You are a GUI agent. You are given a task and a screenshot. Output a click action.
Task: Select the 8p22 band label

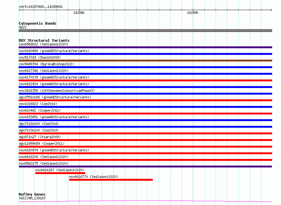click(23, 27)
